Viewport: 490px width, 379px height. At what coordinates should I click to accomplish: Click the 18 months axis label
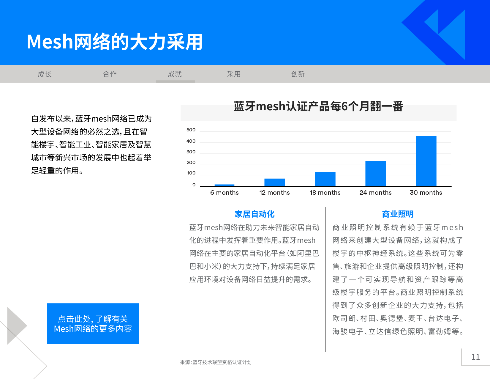tap(325, 193)
